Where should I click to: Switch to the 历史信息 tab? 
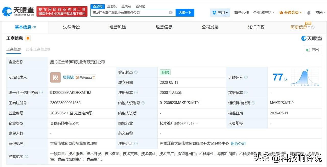coord(299,27)
